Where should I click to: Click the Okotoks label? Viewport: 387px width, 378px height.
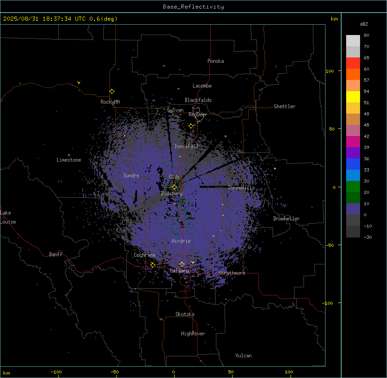click(x=185, y=314)
